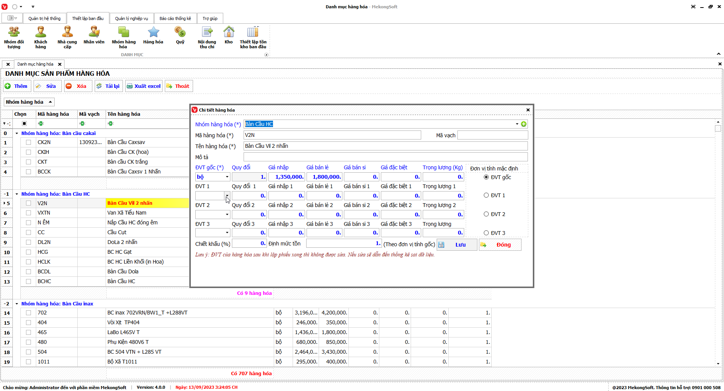Image resolution: width=724 pixels, height=391 pixels.
Task: Click the Mô tả description field
Action: 385,157
